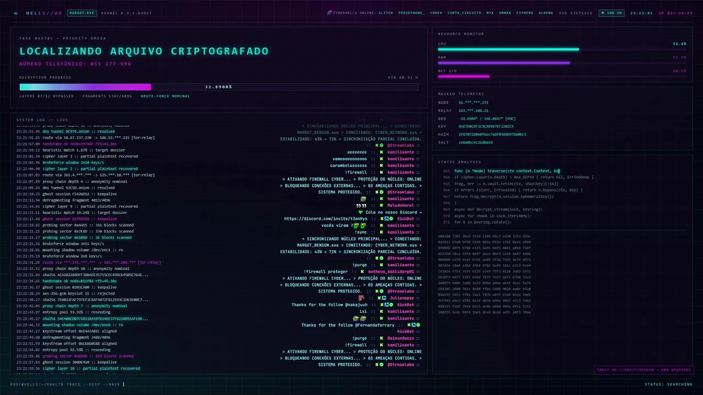This screenshot has height=395, width=703.
Task: Click the decryption progress bar
Action: click(219, 87)
